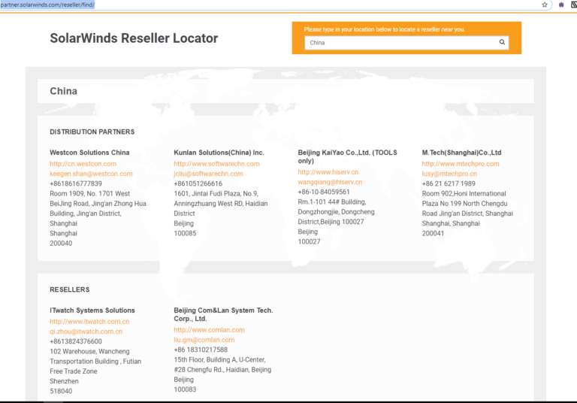Click Room 1909 Westcon address line
The image size is (577, 403).
coord(90,193)
